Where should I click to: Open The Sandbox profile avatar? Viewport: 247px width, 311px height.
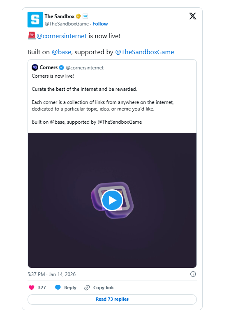point(35,19)
